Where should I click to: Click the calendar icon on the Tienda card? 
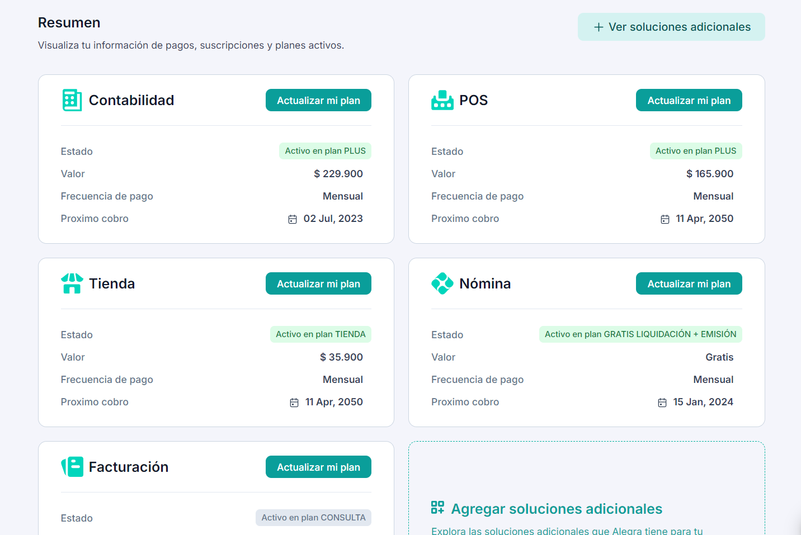coord(294,403)
